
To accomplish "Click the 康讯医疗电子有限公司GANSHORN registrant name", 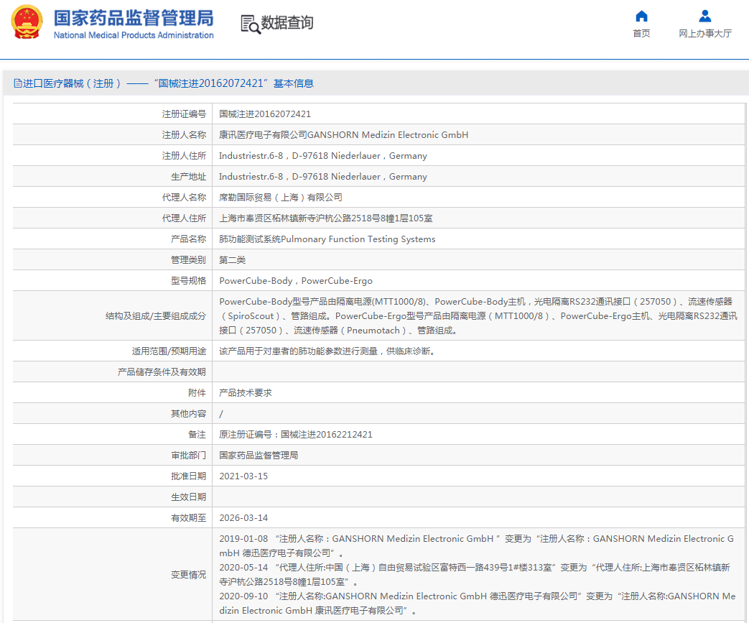I will (343, 135).
